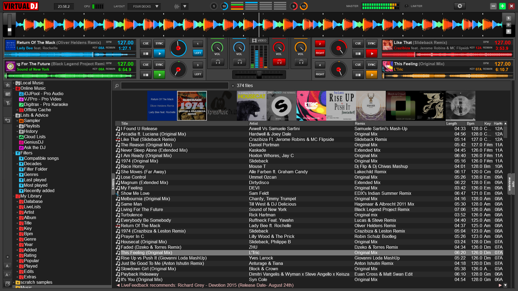Adjust the crossfader slider
This screenshot has width=518, height=291.
click(x=259, y=75)
